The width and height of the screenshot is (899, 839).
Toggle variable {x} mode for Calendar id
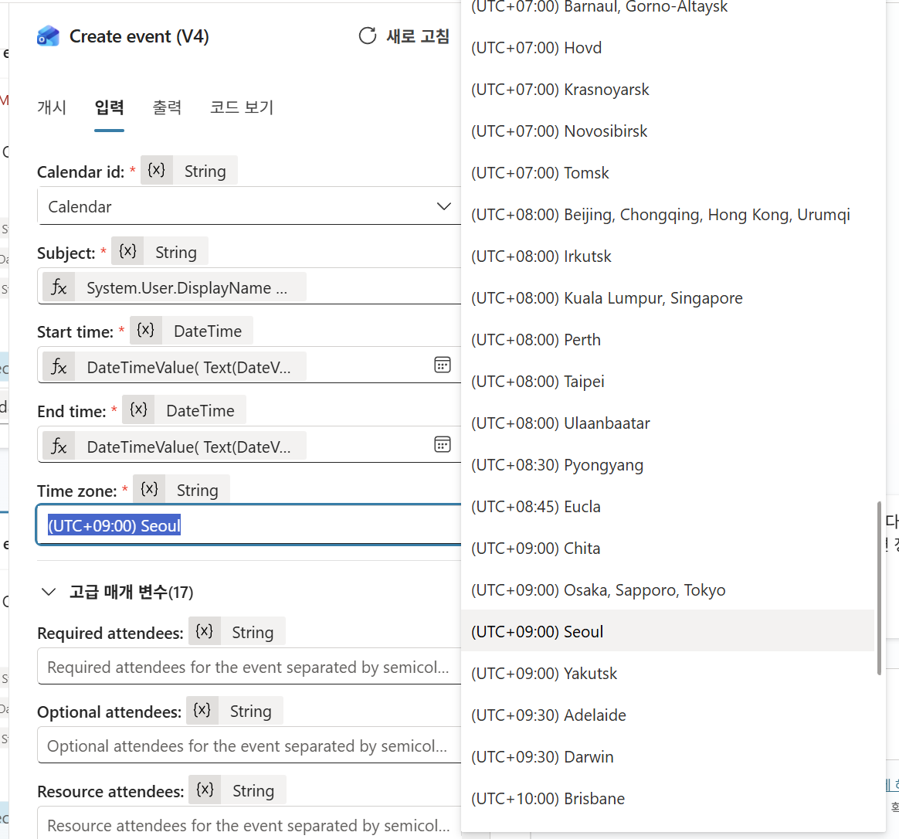157,170
